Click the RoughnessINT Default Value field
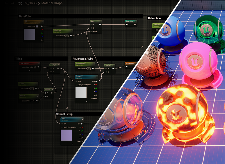Viewport: 225px width, 164px height. tap(89, 68)
